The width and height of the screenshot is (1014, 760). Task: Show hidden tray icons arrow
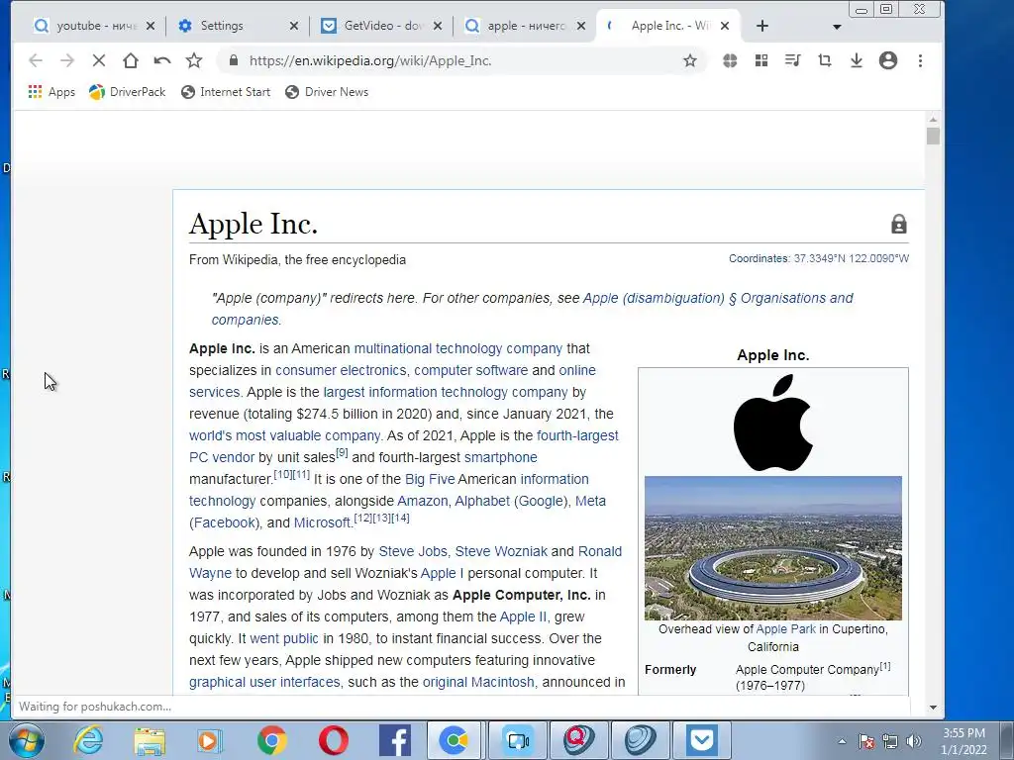point(842,741)
